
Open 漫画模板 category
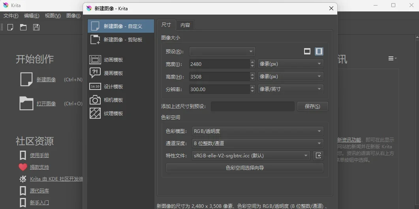(121, 73)
